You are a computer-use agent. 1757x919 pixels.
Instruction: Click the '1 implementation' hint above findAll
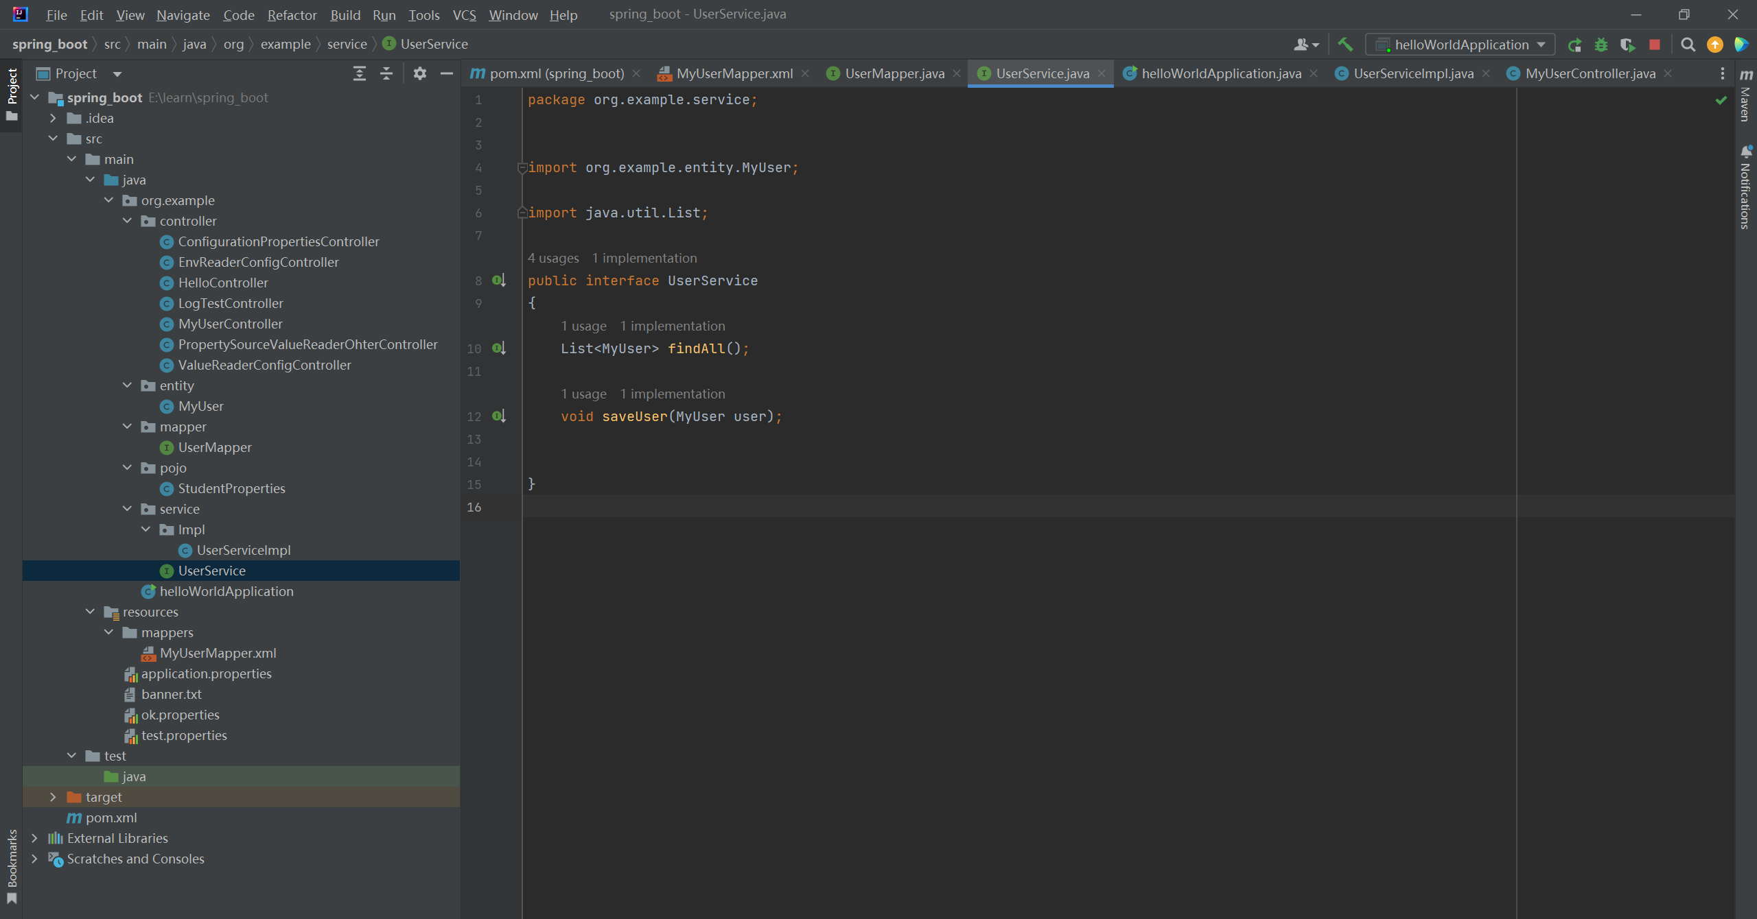tap(672, 326)
